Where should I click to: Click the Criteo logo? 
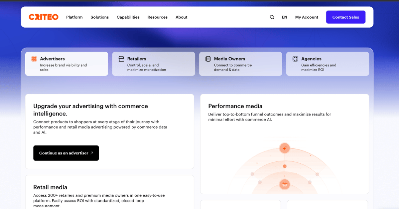(x=44, y=17)
